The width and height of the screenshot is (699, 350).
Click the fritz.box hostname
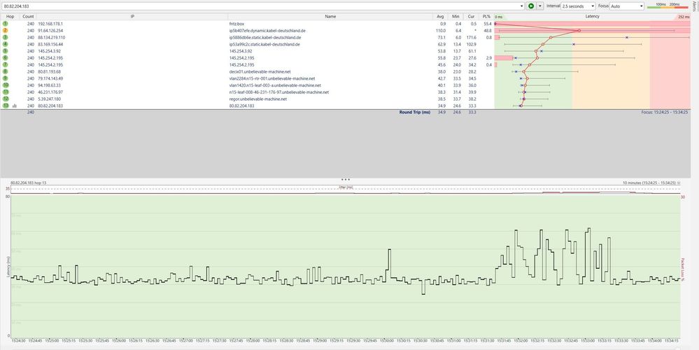pyautogui.click(x=236, y=24)
